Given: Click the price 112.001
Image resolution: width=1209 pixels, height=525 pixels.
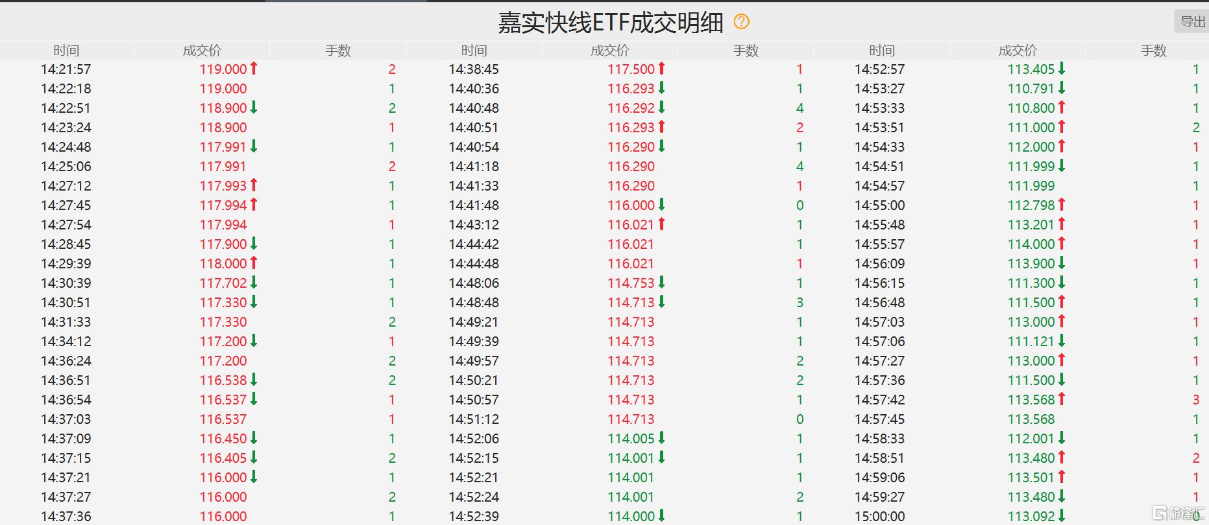Looking at the screenshot, I should [1031, 439].
